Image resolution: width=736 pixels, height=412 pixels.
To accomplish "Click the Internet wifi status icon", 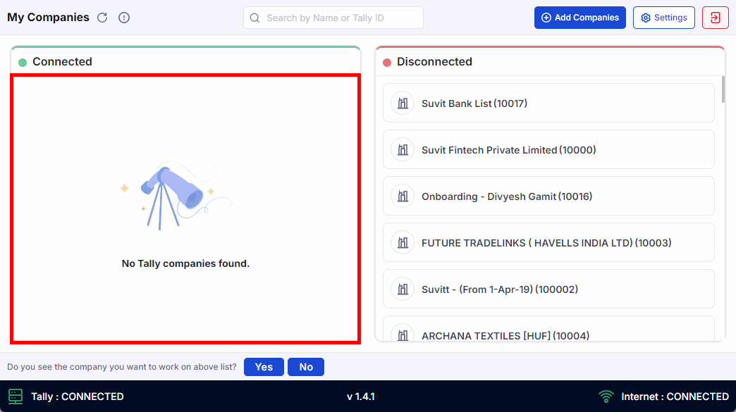I will coord(606,397).
